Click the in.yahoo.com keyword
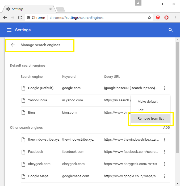 click(73, 100)
